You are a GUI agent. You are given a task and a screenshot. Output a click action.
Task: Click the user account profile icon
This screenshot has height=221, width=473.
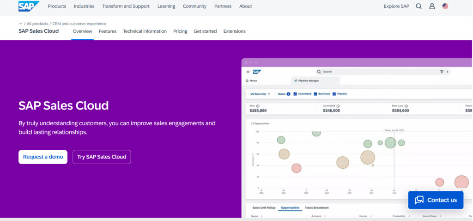[x=432, y=6]
